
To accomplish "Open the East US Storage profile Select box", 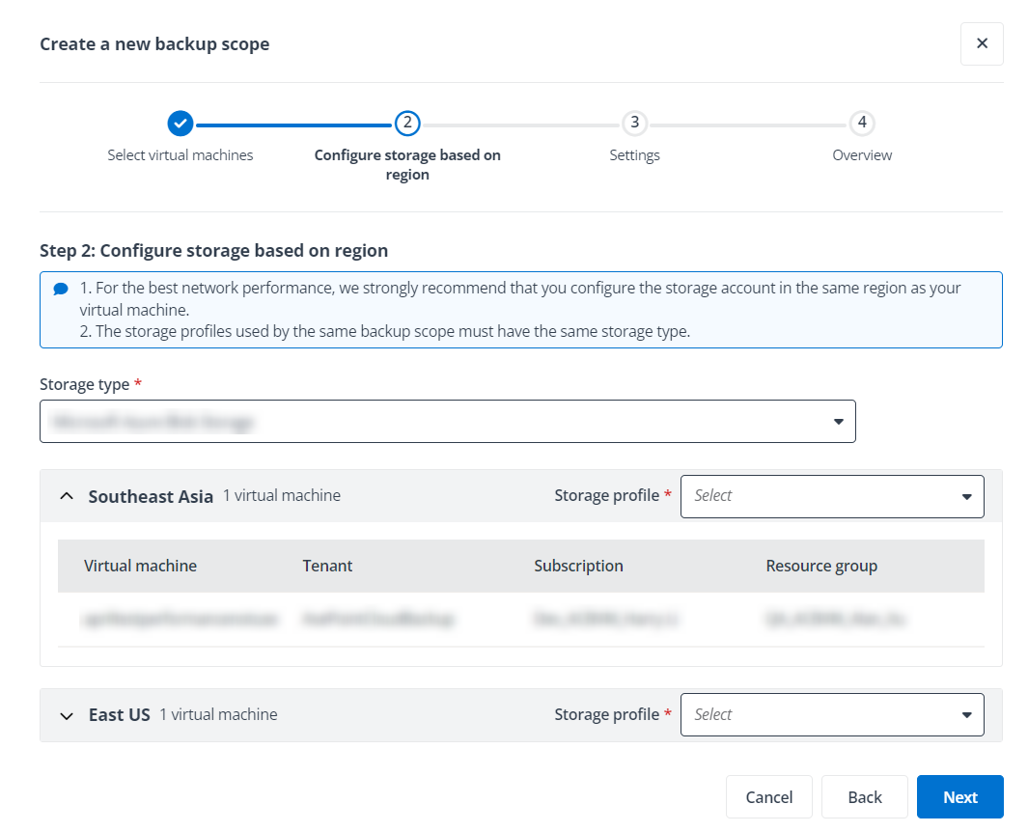I will (832, 714).
